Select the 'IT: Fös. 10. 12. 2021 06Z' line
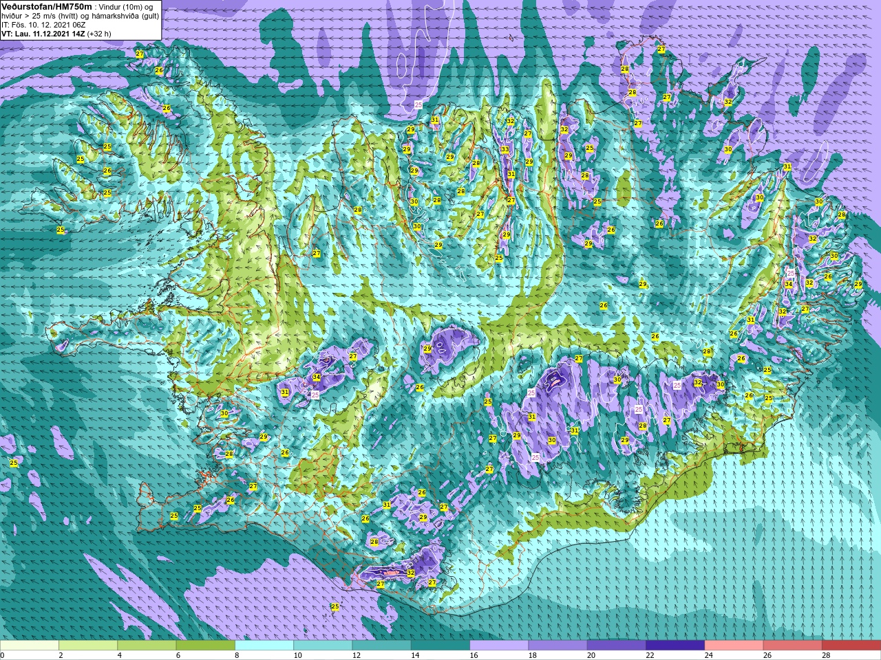The image size is (881, 660). click(43, 25)
